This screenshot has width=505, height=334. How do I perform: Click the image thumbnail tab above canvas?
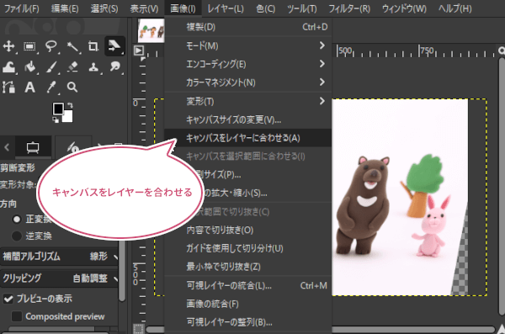click(151, 30)
